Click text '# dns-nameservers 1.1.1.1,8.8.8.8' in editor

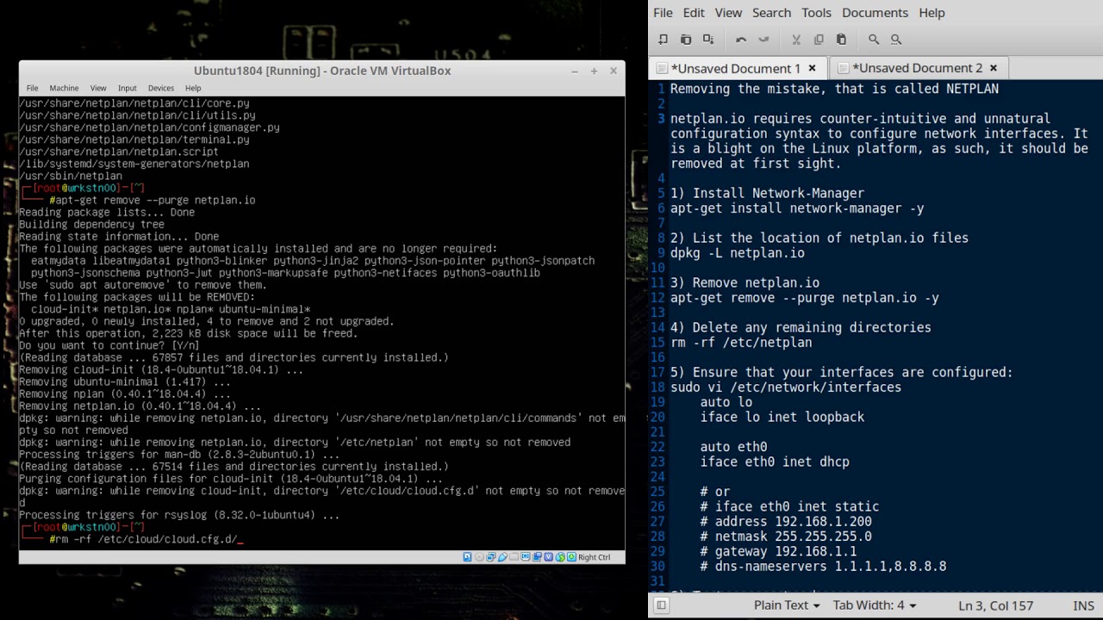point(823,567)
